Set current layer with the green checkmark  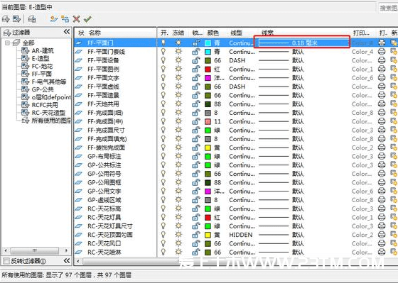point(87,18)
